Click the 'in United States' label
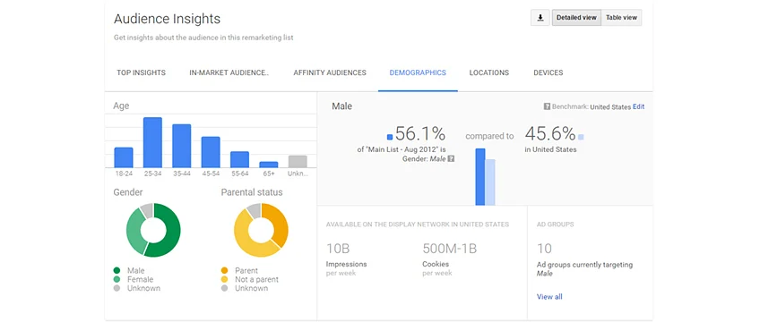760x322 pixels. pyautogui.click(x=550, y=150)
